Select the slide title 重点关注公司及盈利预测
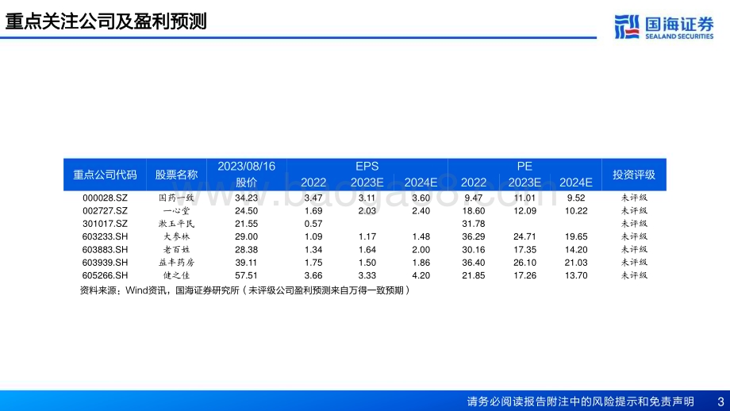730x411 pixels. [x=106, y=21]
